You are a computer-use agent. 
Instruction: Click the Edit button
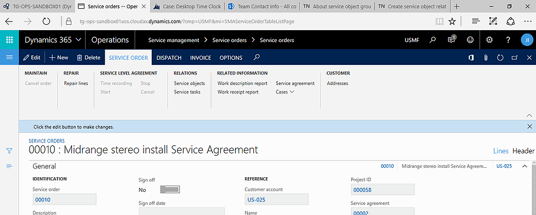(x=32, y=58)
